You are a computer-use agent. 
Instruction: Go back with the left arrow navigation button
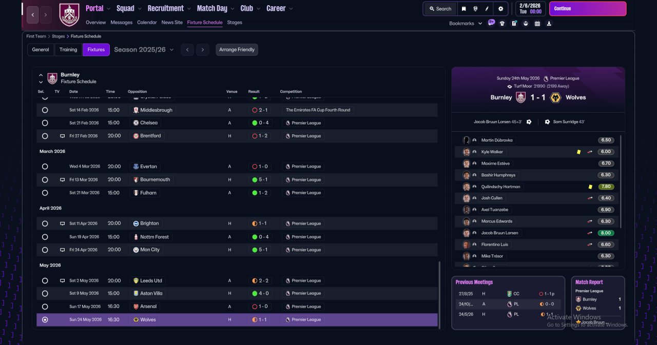click(32, 15)
